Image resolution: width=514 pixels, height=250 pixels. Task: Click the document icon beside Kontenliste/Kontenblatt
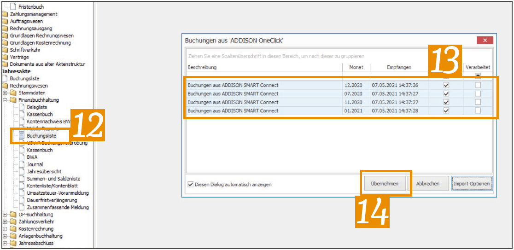click(x=22, y=186)
